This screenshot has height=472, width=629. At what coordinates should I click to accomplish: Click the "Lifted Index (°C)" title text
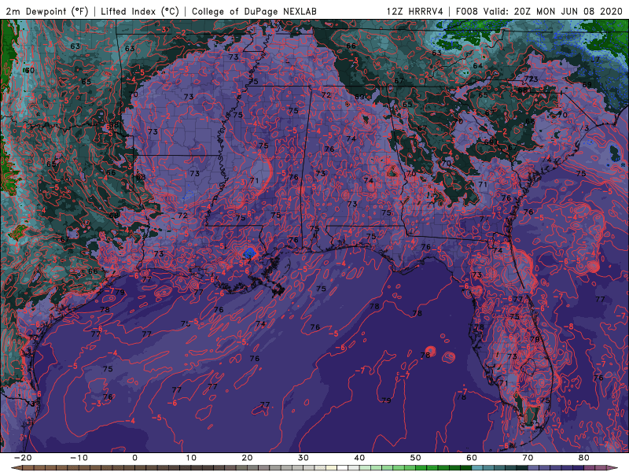pos(140,11)
